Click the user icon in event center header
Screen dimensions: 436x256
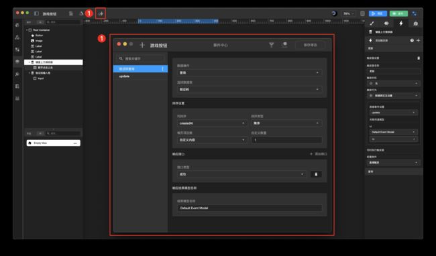tap(284, 45)
